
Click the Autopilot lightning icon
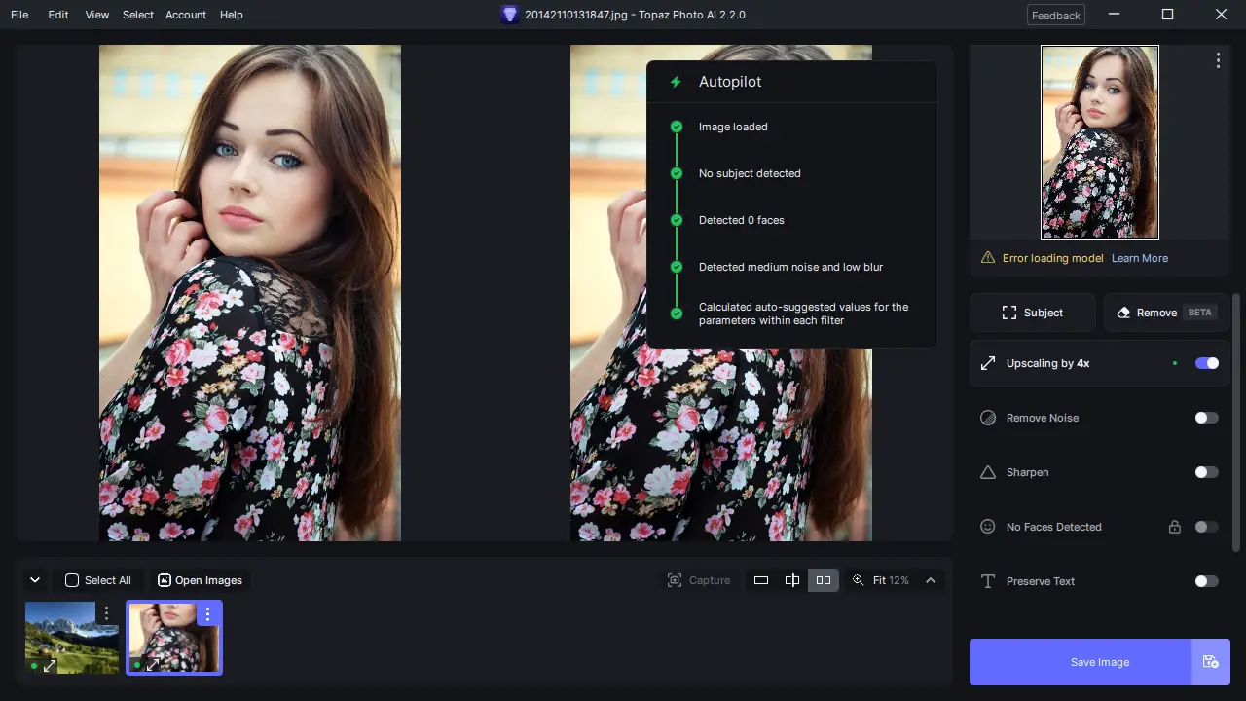coord(676,82)
